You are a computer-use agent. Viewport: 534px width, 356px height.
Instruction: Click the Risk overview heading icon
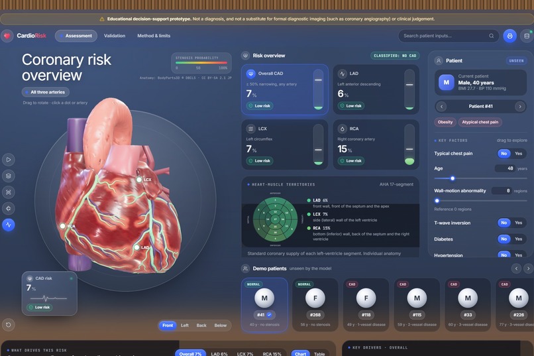[245, 56]
